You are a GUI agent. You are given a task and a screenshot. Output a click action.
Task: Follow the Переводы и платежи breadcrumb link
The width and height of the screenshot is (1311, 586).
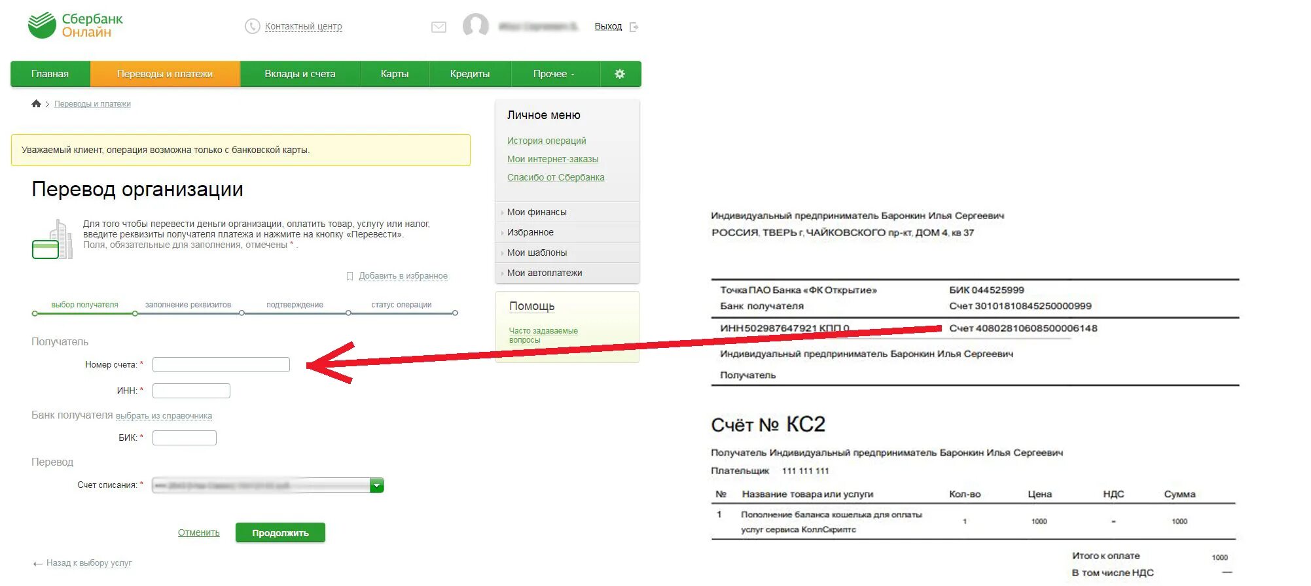point(92,104)
